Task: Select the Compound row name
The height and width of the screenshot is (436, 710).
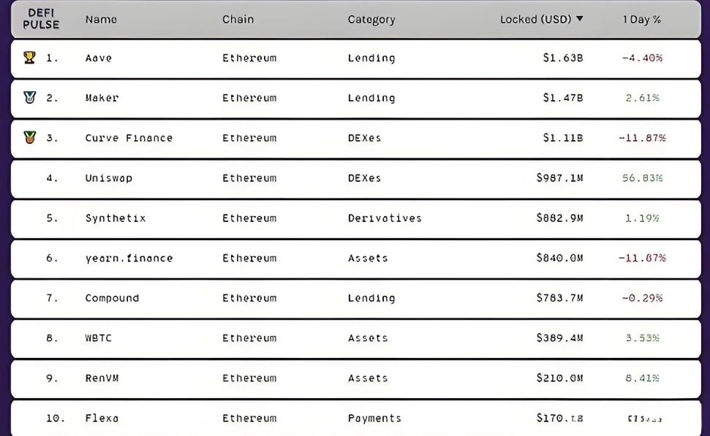Action: coord(112,298)
